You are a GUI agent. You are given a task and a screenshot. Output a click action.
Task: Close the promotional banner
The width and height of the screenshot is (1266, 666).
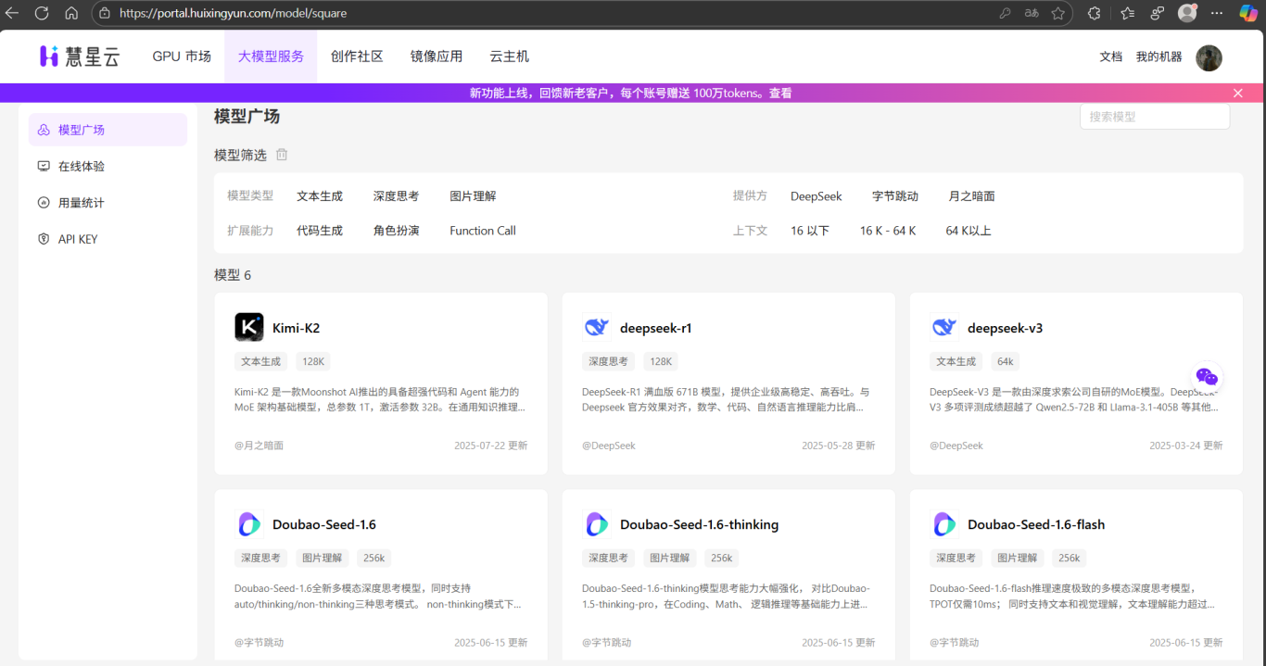pyautogui.click(x=1237, y=93)
